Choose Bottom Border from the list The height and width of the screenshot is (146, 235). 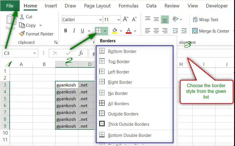click(x=135, y=51)
